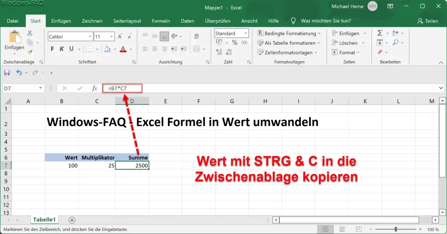The height and width of the screenshot is (234, 447).
Task: Increase indent in Ausrichtung group
Action: pos(184,49)
